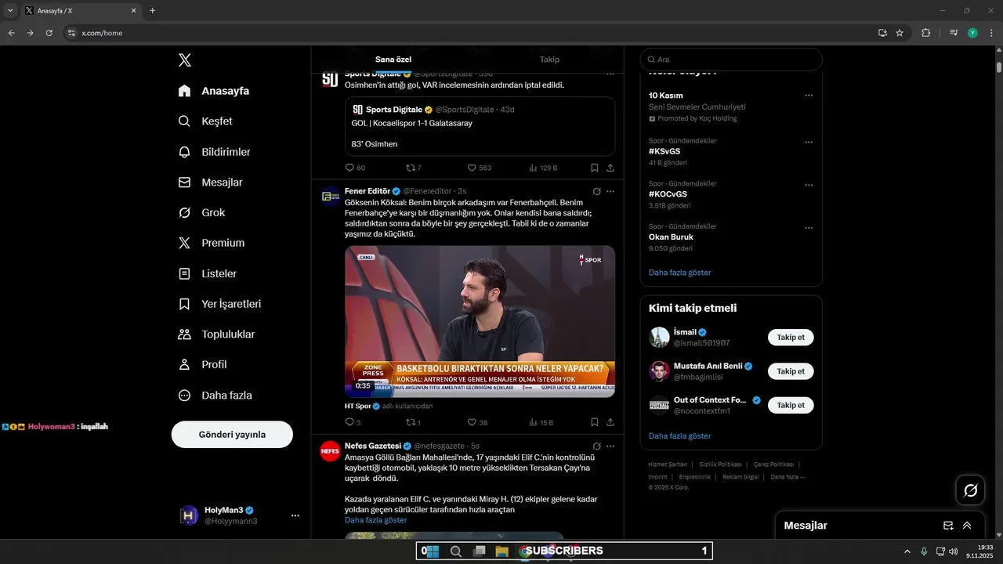Bookmark the Sports Digitale post
The width and height of the screenshot is (1003, 564).
click(595, 168)
